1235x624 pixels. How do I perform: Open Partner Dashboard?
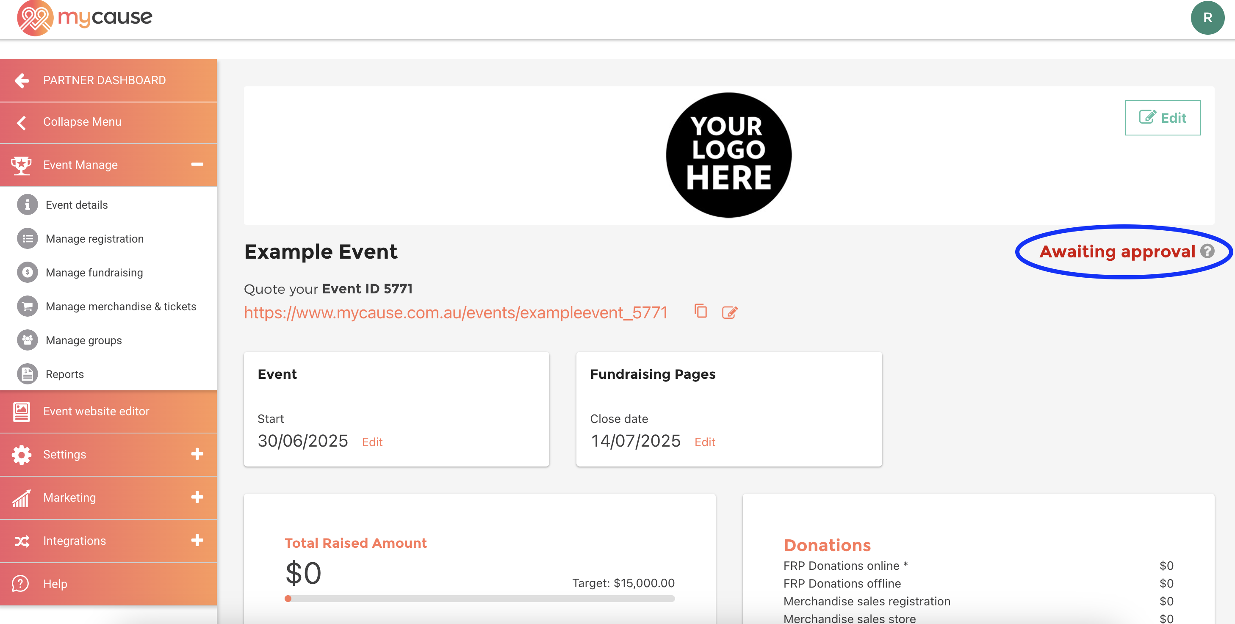[x=108, y=80]
